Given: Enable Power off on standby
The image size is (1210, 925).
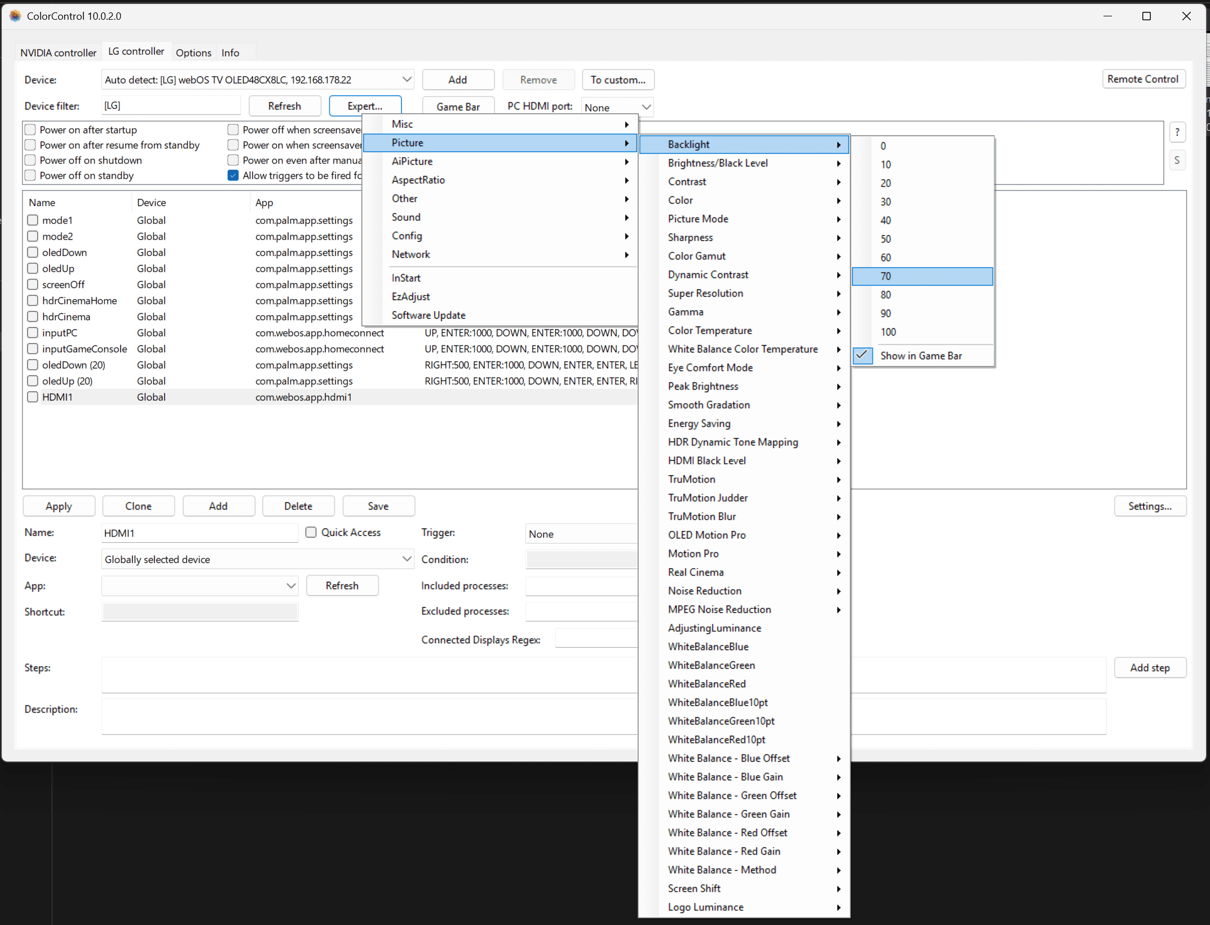Looking at the screenshot, I should pyautogui.click(x=30, y=175).
